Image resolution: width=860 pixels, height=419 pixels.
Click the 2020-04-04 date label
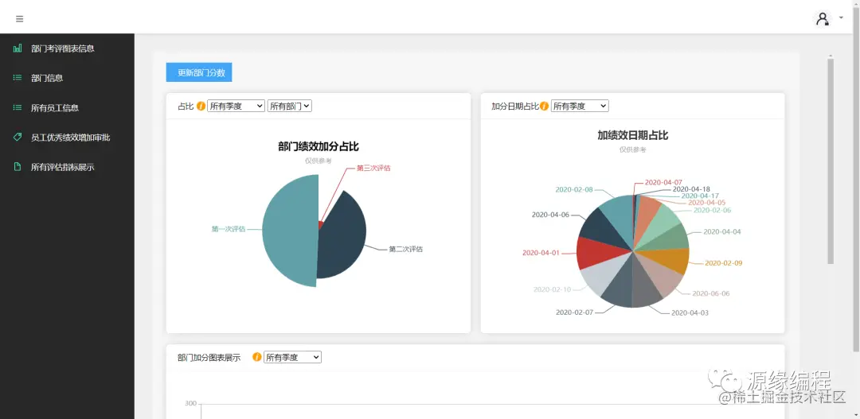click(722, 231)
